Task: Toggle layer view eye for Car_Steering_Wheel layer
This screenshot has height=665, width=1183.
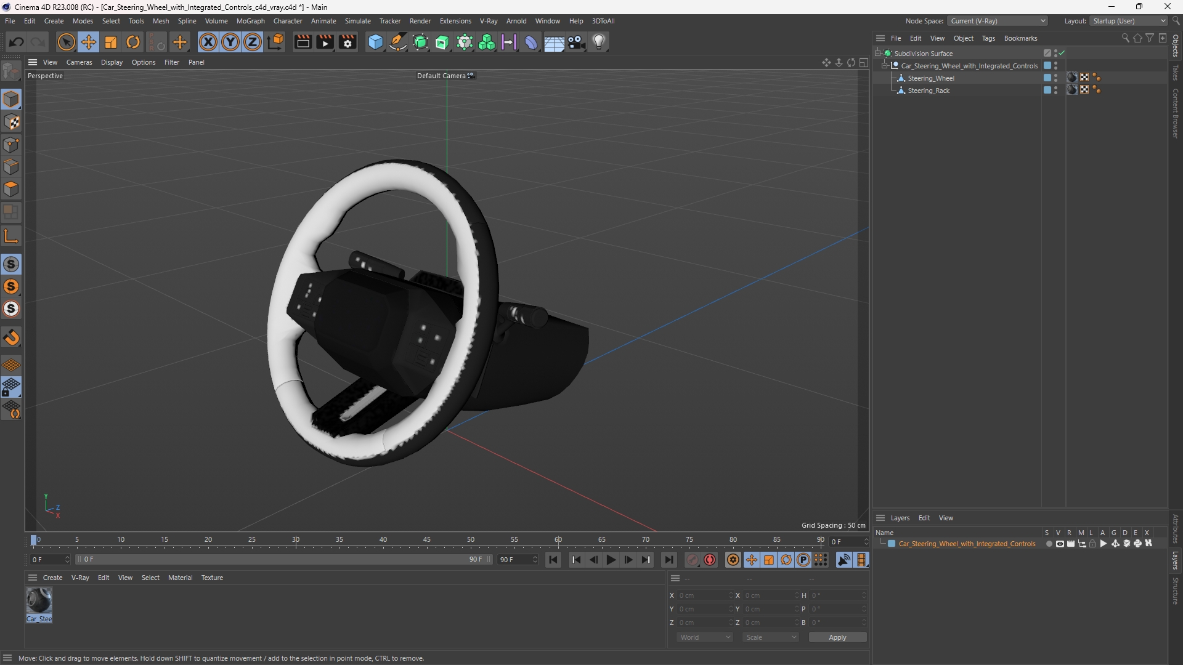Action: pyautogui.click(x=1060, y=544)
